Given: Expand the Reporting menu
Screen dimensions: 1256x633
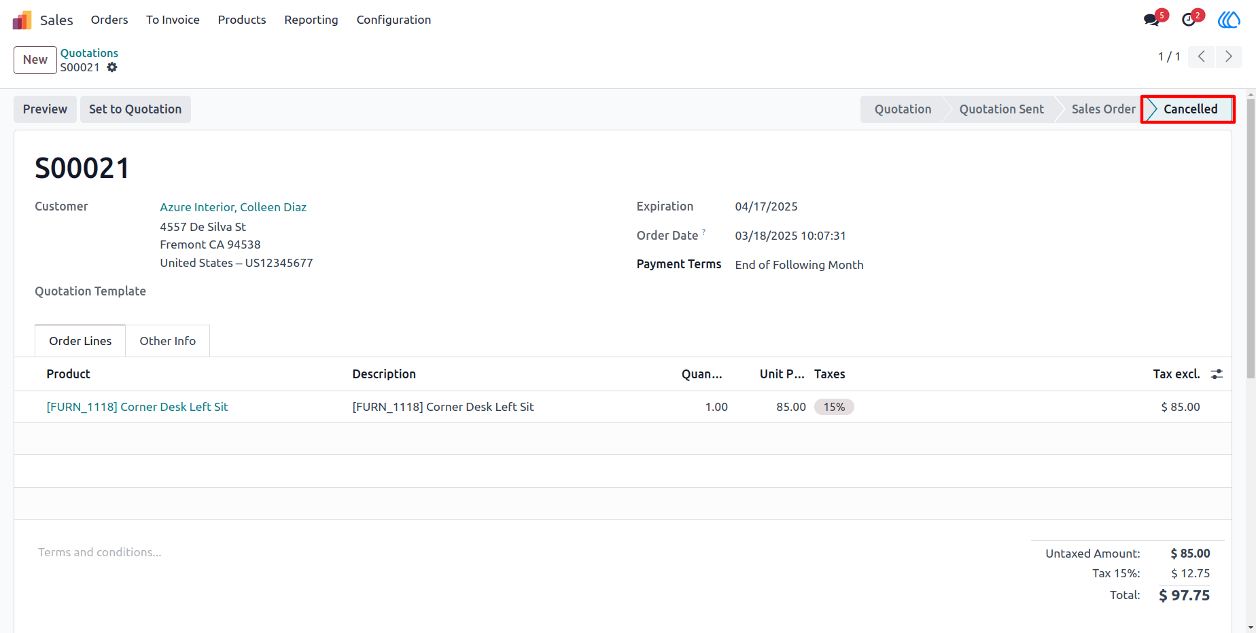Looking at the screenshot, I should coord(311,20).
